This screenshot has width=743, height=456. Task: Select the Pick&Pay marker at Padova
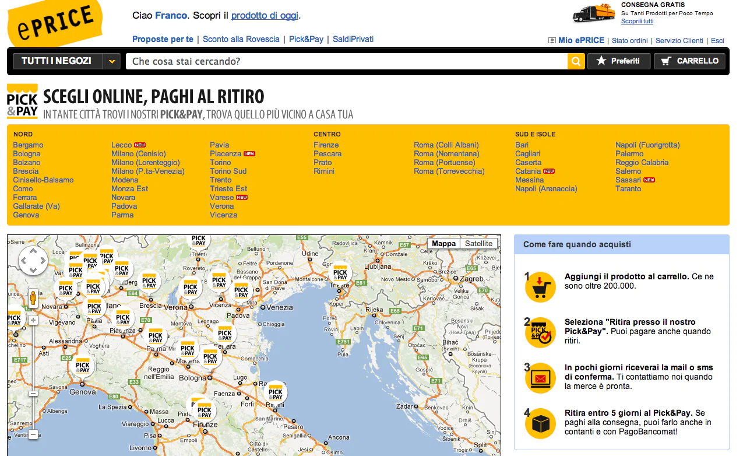point(241,290)
